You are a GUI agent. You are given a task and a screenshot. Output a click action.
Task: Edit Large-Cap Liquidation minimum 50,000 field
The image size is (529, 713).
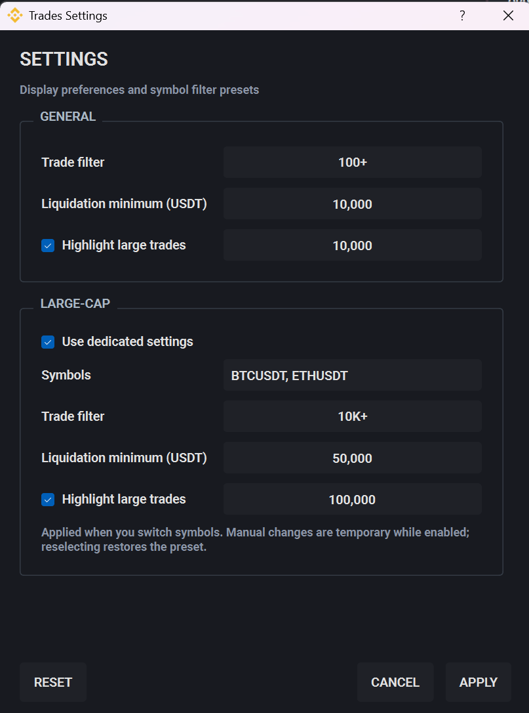pos(353,458)
